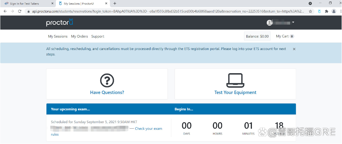Click the browser address bar URL
342x144 pixels.
click(x=168, y=11)
